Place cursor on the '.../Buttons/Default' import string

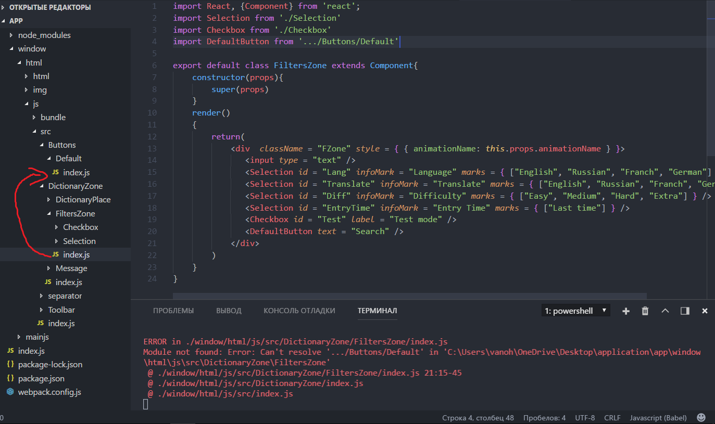click(349, 42)
